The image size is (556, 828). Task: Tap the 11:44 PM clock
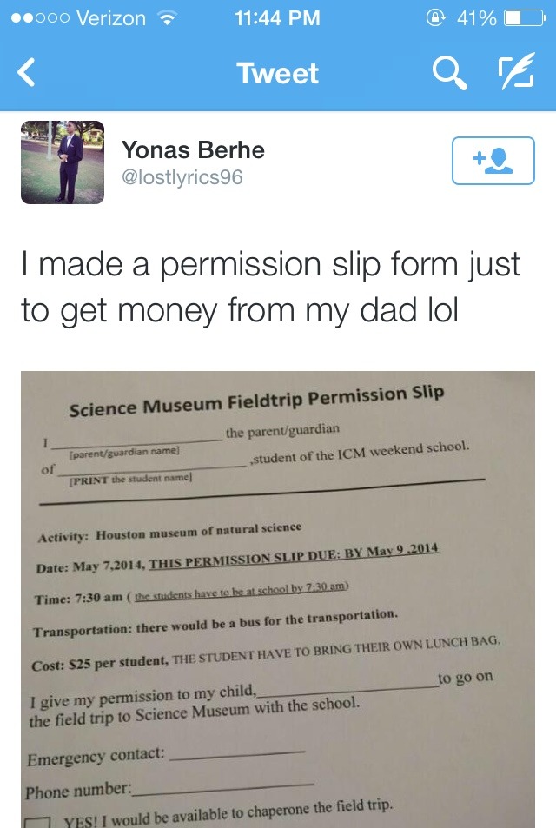(278, 18)
